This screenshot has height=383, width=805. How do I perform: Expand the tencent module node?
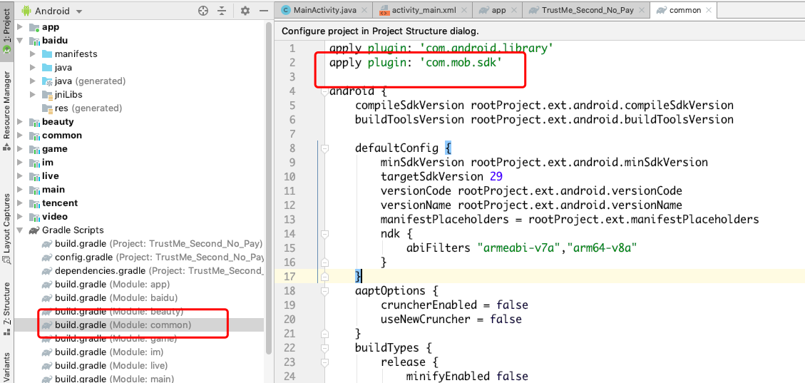[x=20, y=203]
